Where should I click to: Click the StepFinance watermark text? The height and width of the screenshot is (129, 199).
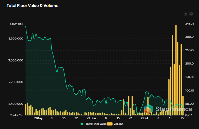(174, 109)
